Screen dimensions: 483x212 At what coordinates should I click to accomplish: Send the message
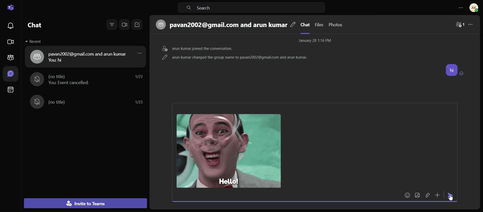[x=450, y=195]
